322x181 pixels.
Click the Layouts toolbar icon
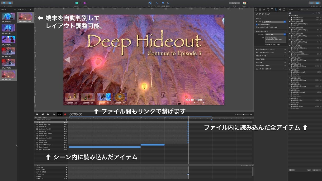(10, 3)
